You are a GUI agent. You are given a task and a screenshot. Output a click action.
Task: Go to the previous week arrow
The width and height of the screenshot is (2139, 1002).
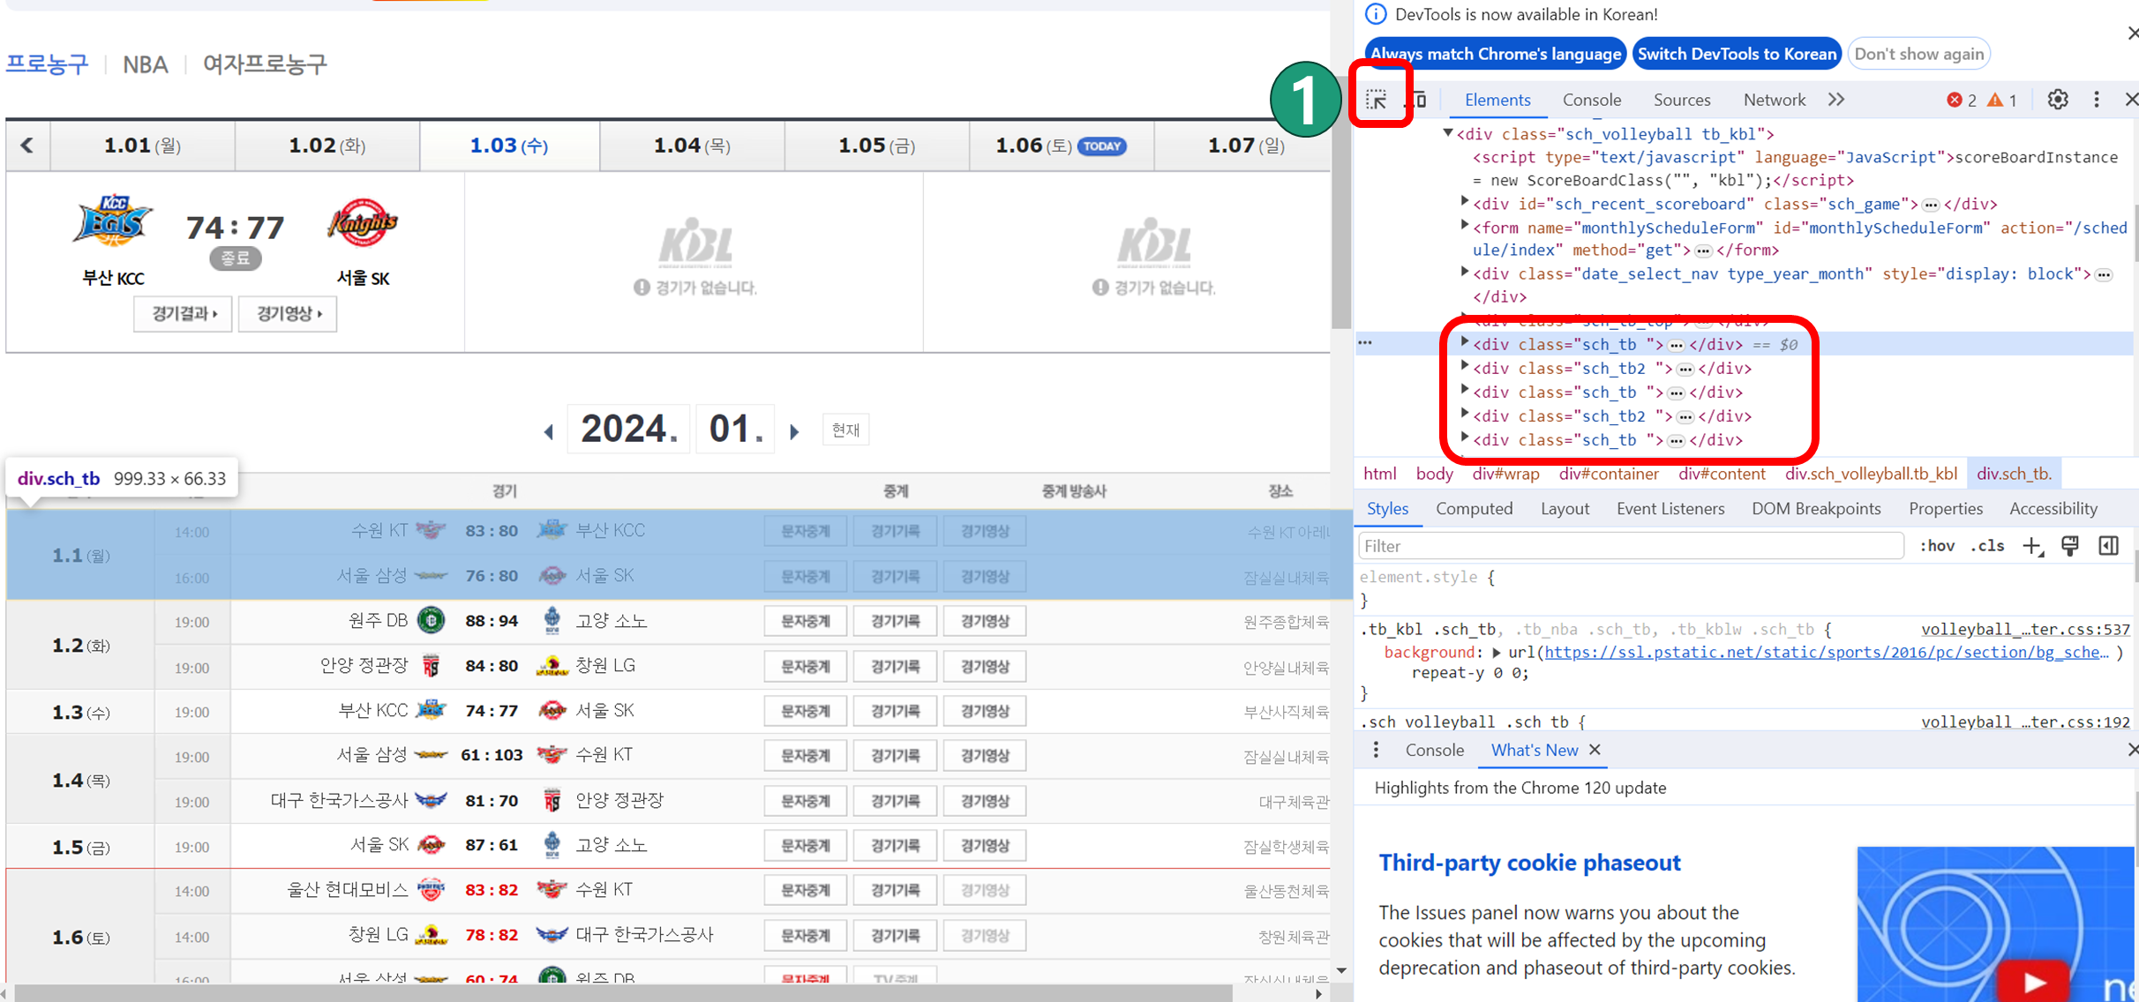click(x=27, y=146)
